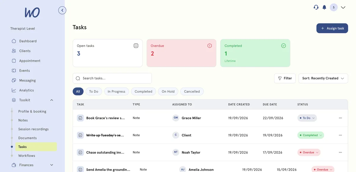Open Profile & booking under Toolkit
This screenshot has width=356, height=172.
click(x=32, y=111)
